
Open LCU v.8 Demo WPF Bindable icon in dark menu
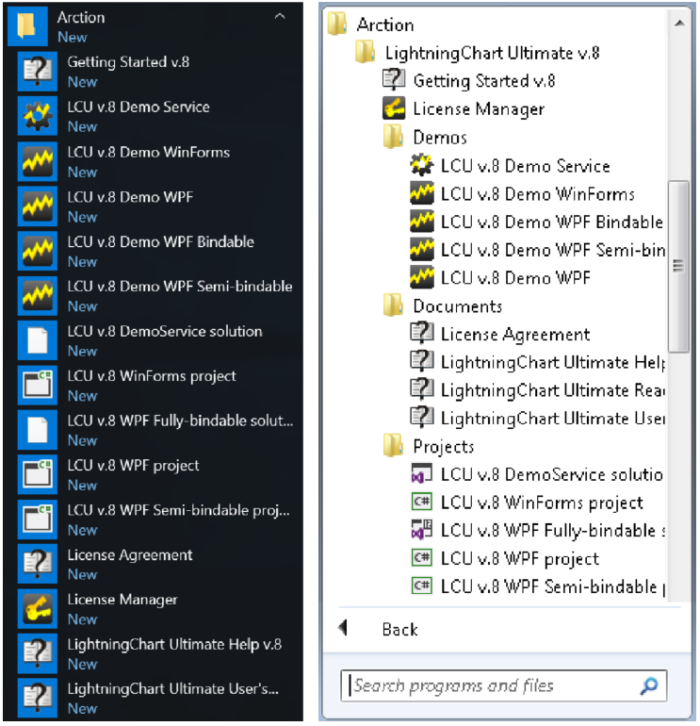click(x=38, y=251)
